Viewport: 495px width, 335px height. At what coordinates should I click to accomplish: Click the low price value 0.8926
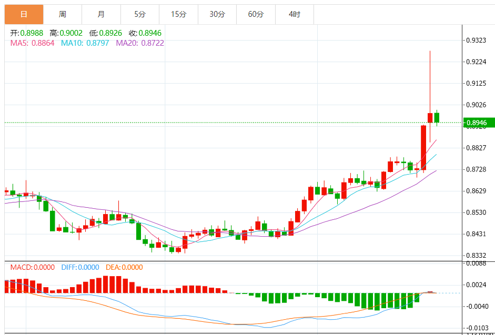click(x=110, y=33)
